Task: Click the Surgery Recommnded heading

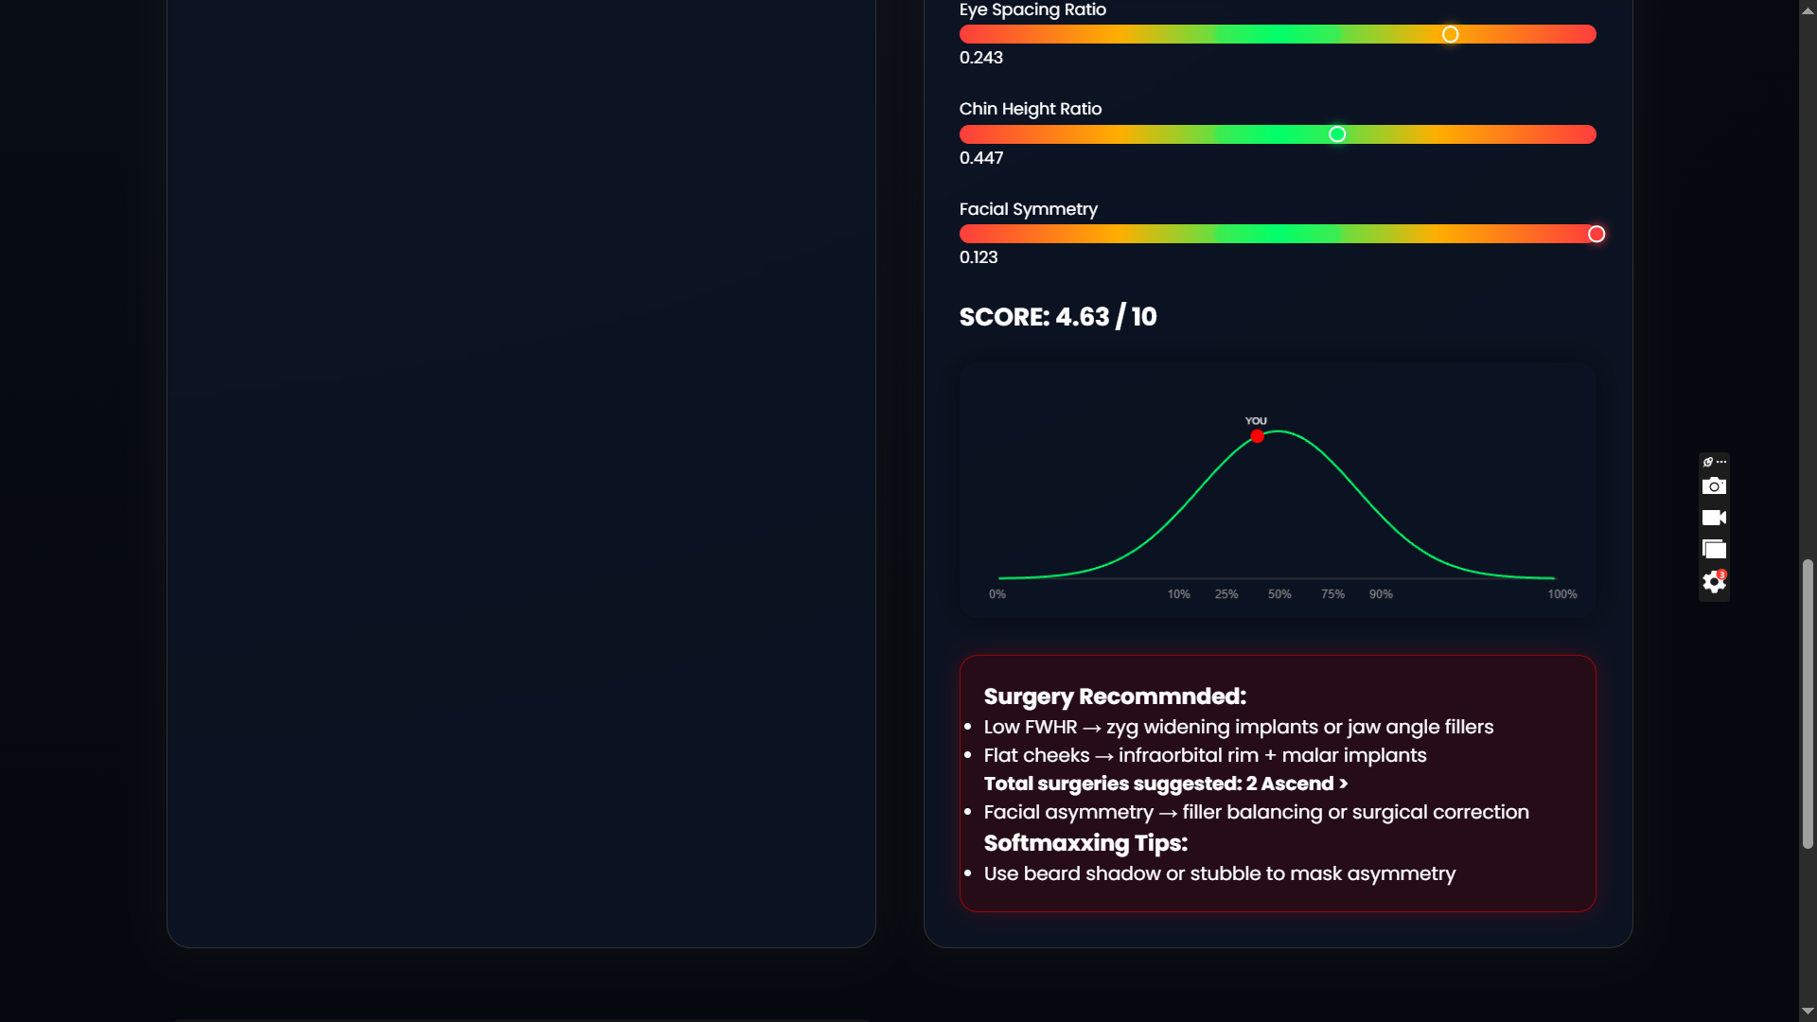Action: (1114, 696)
